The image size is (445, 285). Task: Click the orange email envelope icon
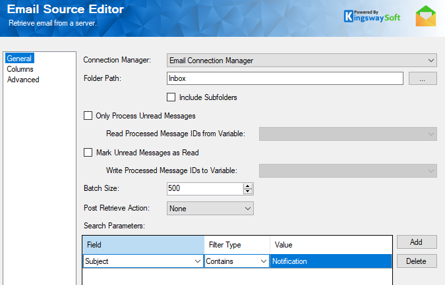pos(425,16)
